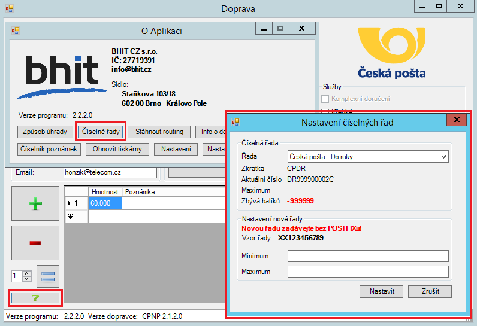Click the green question mark help button
Viewport: 477px width, 326px height.
click(35, 298)
